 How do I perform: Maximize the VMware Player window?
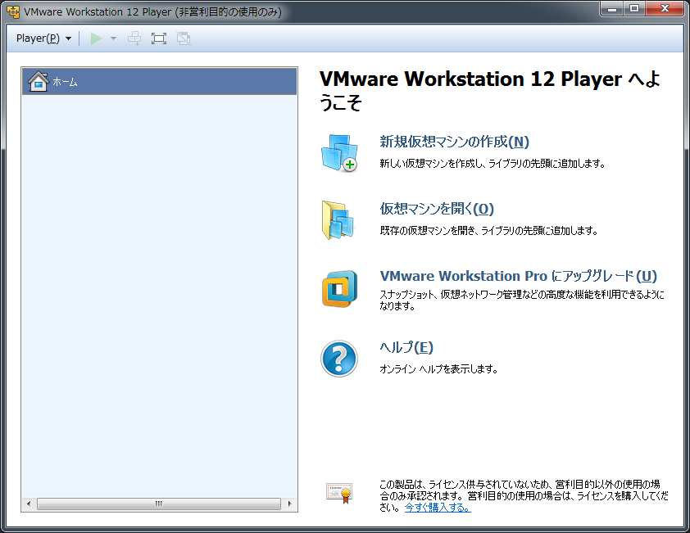634,9
